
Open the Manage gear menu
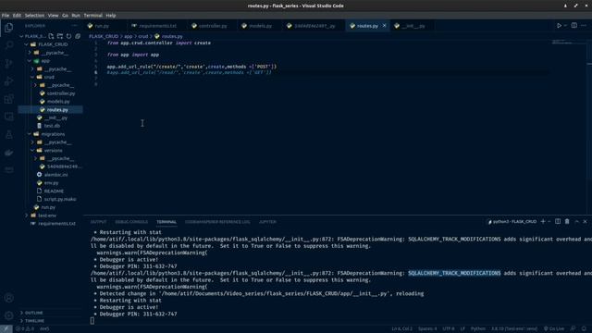(x=8, y=315)
